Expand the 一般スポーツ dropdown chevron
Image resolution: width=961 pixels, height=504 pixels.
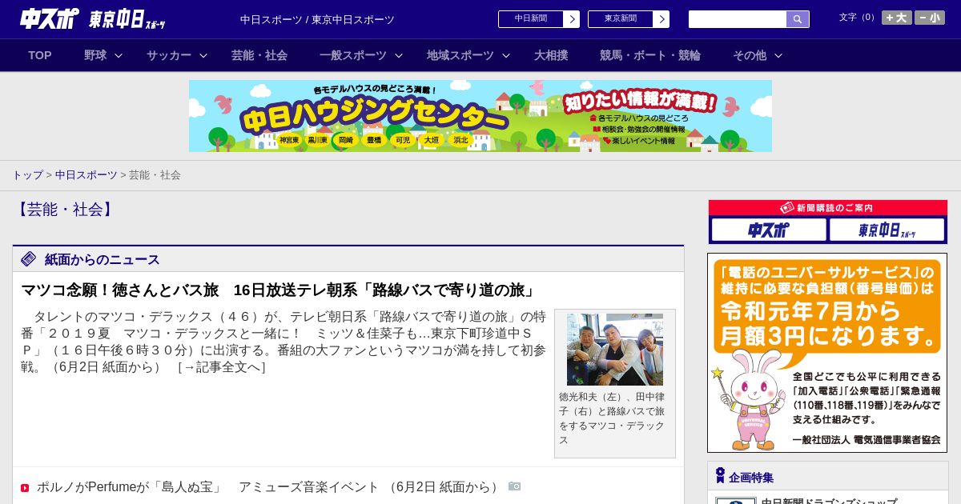[399, 56]
